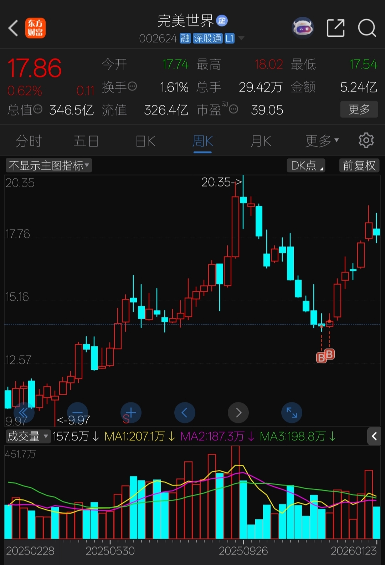Open 不显示主图指标 indicator dropdown
This screenshot has width=385, height=565.
point(49,166)
